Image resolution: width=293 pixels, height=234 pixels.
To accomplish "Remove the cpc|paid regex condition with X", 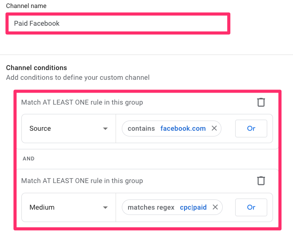I will click(215, 207).
